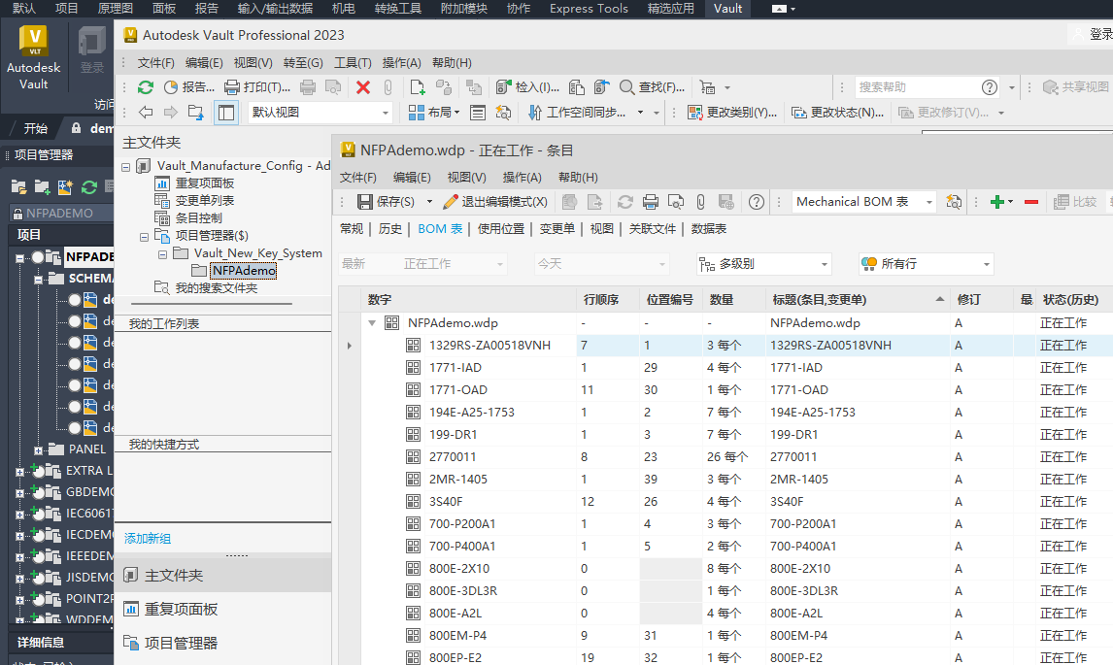1113x665 pixels.
Task: Select 变更单列表 in the tree
Action: pyautogui.click(x=204, y=201)
